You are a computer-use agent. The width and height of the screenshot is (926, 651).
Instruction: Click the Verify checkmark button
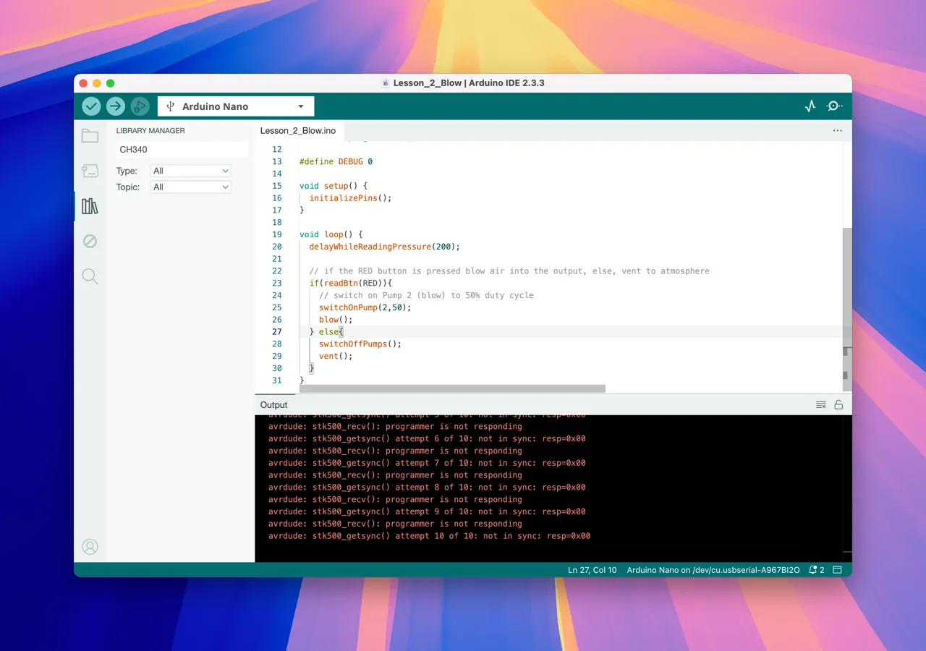click(x=91, y=106)
